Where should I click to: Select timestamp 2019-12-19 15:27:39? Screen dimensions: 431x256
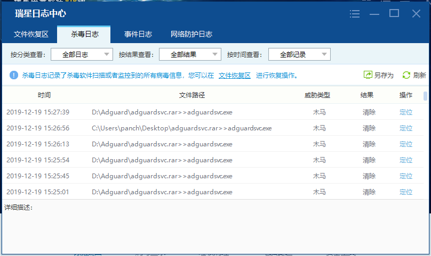pos(38,112)
